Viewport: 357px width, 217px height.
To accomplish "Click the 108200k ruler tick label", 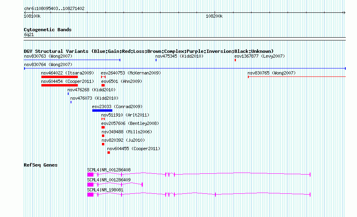I will point(214,16).
